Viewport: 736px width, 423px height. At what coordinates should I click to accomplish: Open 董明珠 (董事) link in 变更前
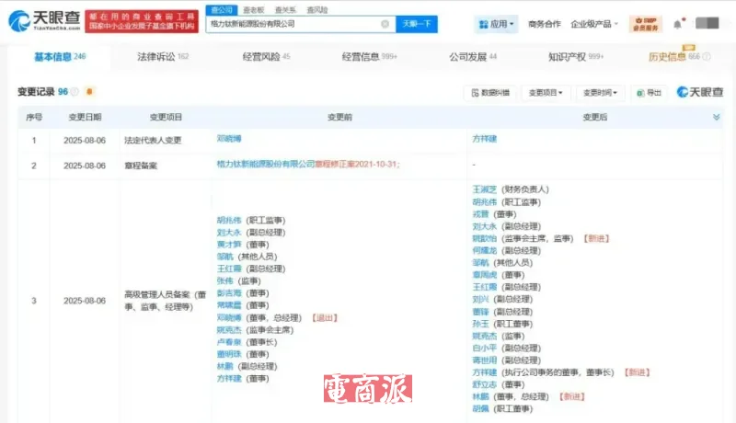point(229,355)
